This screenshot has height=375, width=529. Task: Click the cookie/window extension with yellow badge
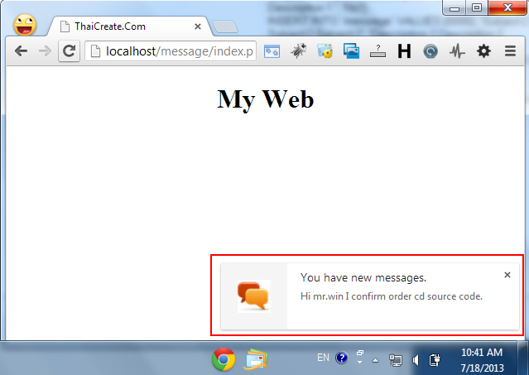click(x=325, y=51)
